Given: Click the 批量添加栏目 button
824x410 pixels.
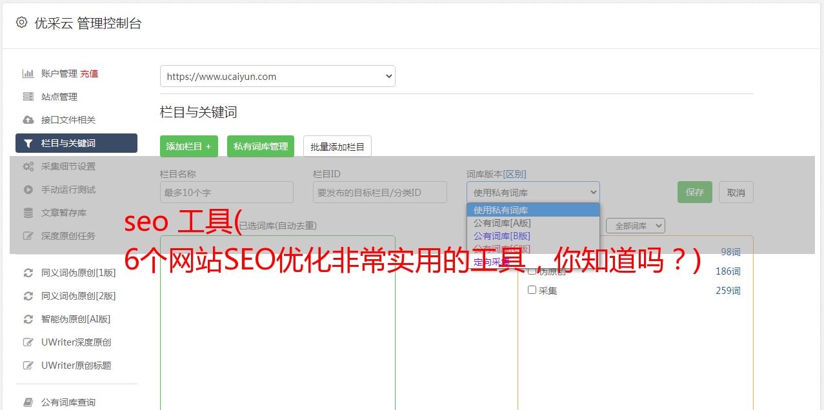Looking at the screenshot, I should [x=337, y=146].
